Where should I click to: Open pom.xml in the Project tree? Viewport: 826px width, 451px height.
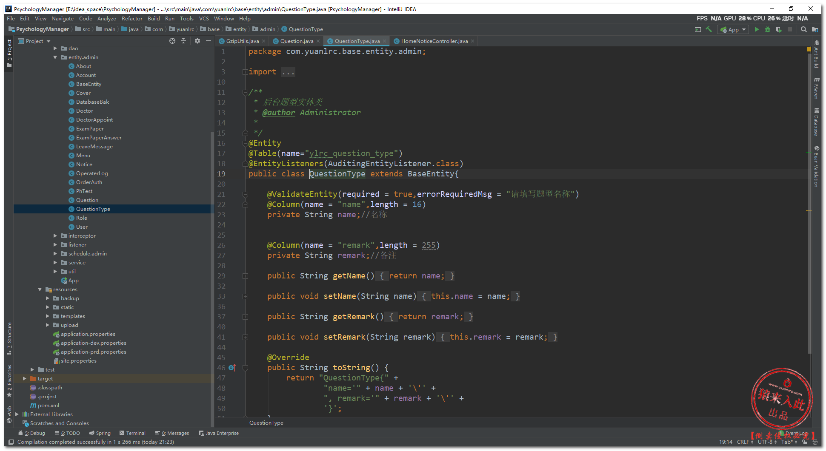[49, 406]
